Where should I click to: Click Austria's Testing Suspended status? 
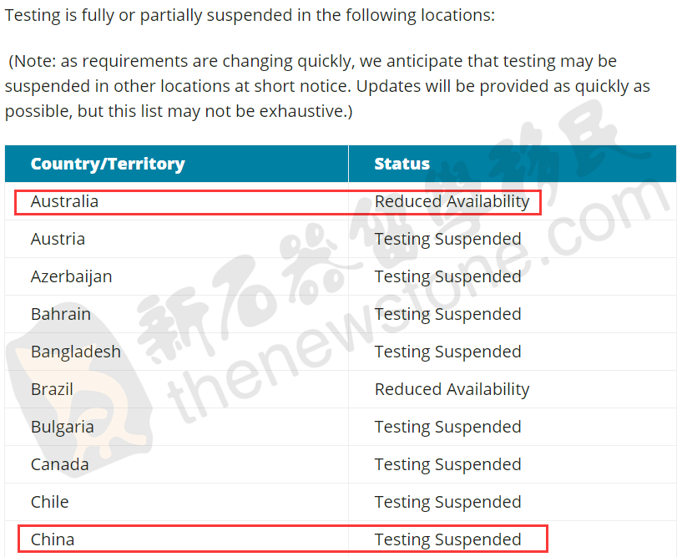(x=447, y=240)
